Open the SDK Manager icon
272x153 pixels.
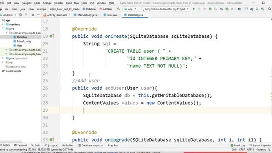[x=263, y=9]
